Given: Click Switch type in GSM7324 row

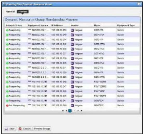Looking at the screenshot, I should 120,101.
